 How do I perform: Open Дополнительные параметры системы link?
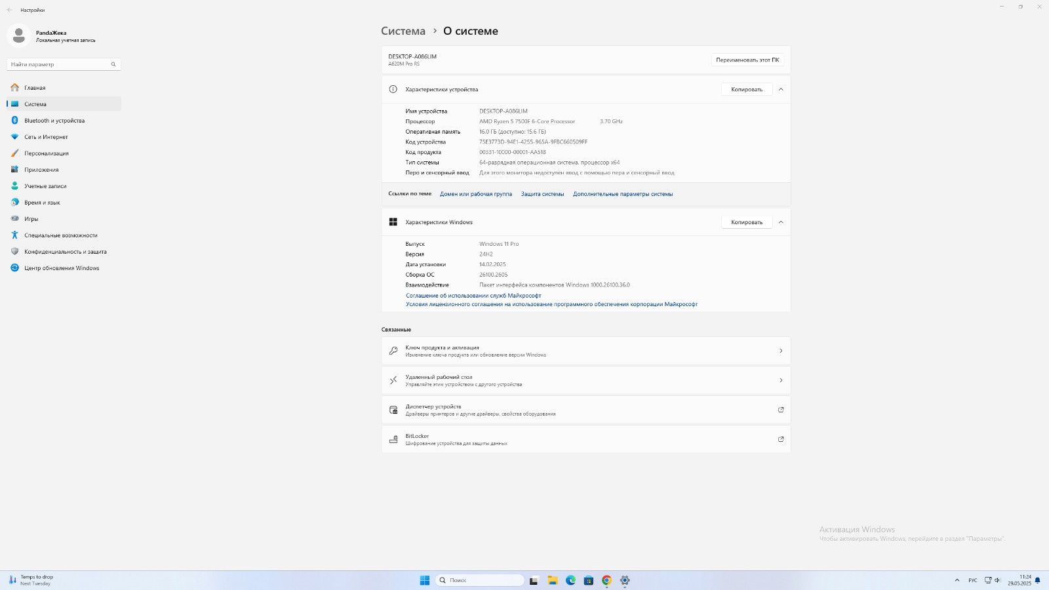click(623, 194)
